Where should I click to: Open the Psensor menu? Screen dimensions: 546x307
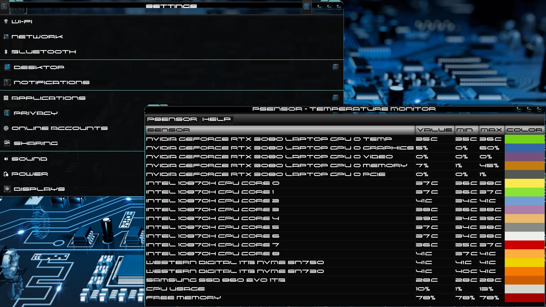click(x=172, y=119)
